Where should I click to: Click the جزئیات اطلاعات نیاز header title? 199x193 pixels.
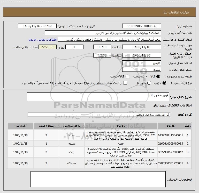(176, 12)
